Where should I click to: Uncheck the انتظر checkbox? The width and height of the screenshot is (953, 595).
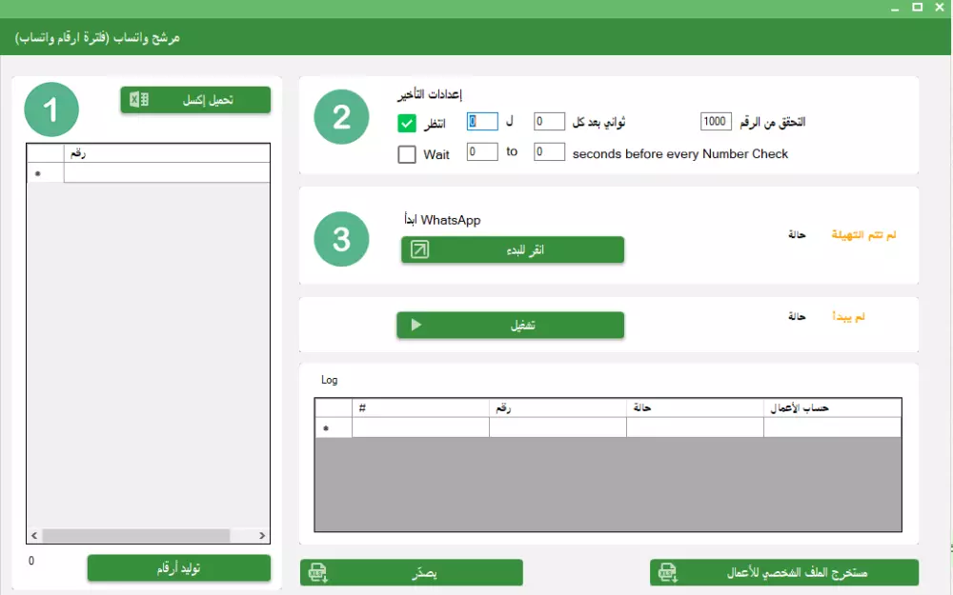(x=407, y=123)
